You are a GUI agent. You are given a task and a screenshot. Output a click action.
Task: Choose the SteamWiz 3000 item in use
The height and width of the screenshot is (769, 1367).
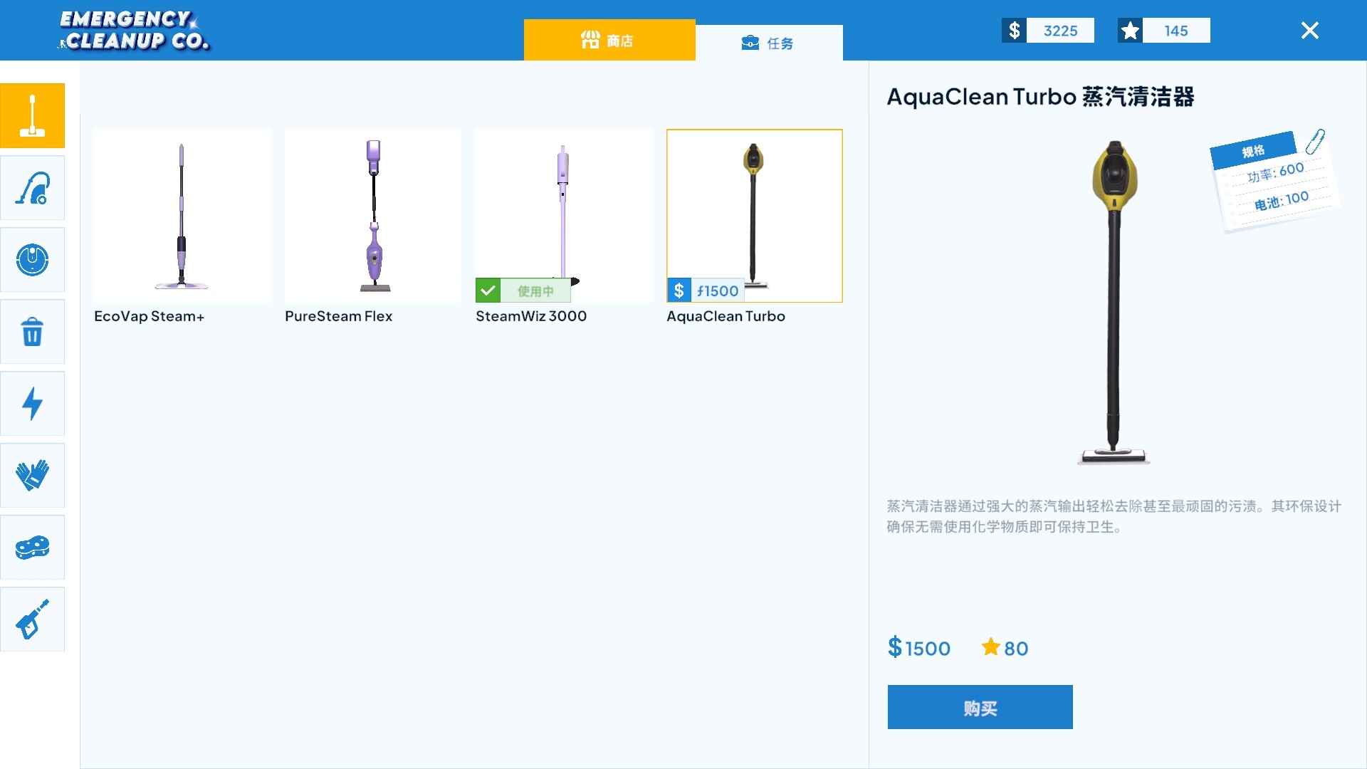click(x=563, y=206)
